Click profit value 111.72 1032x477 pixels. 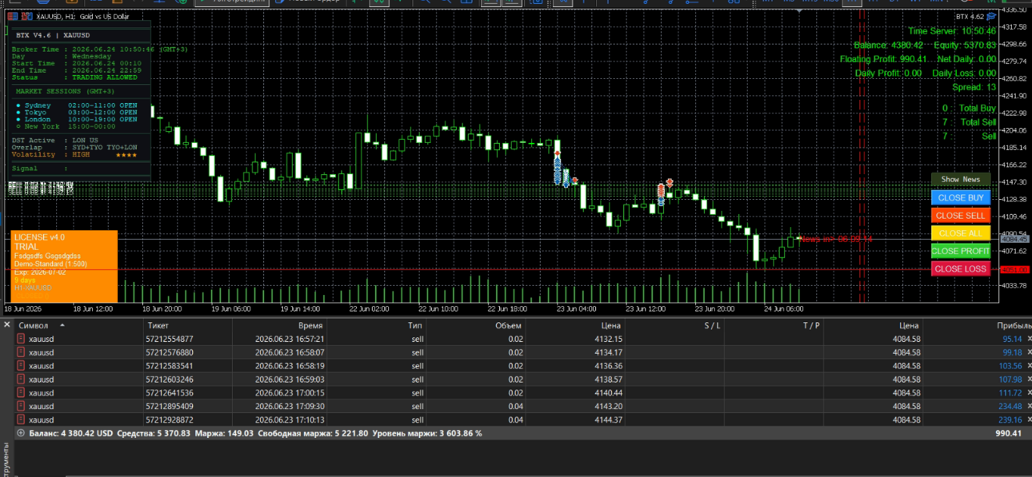[x=1010, y=393]
